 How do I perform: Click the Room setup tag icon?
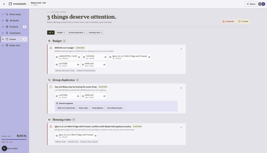click(7, 14)
